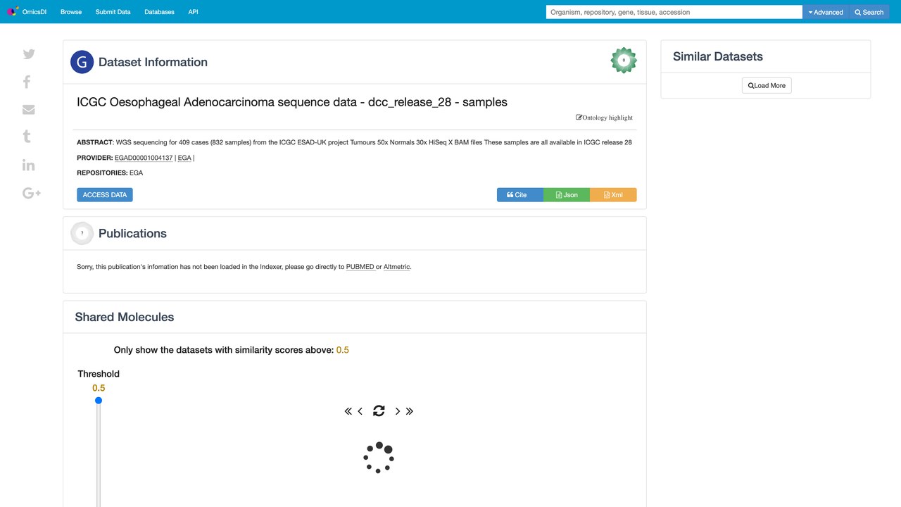901x507 pixels.
Task: Refresh the shared molecules chart
Action: [x=379, y=411]
